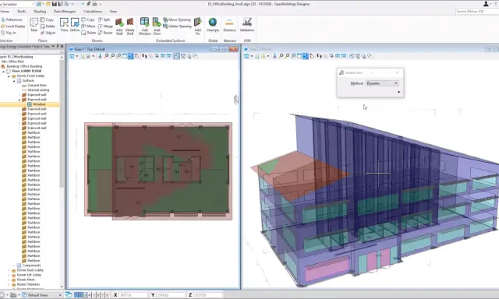Expand the Room: Back Lobby node
The image size is (499, 299).
coord(9,270)
